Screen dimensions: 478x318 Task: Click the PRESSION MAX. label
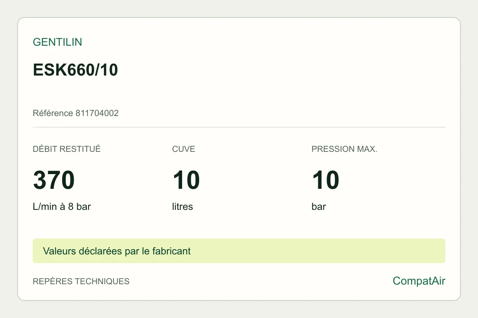[344, 149]
